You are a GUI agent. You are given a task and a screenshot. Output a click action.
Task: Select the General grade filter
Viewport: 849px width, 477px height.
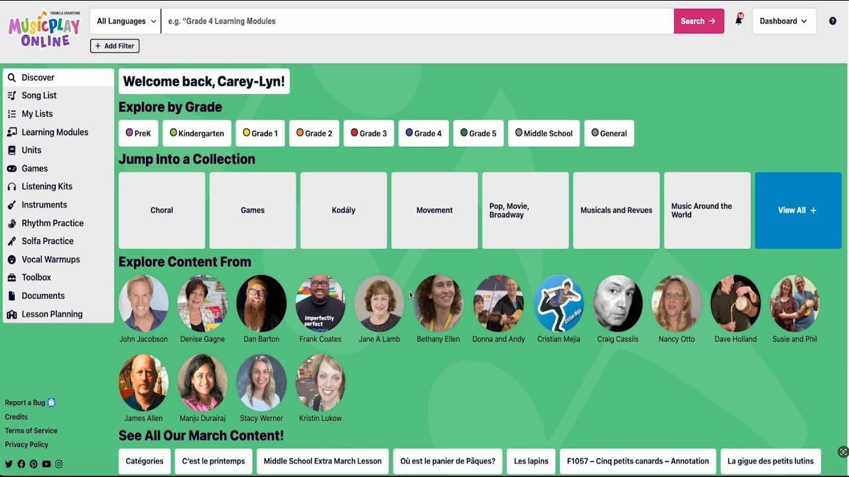(609, 133)
